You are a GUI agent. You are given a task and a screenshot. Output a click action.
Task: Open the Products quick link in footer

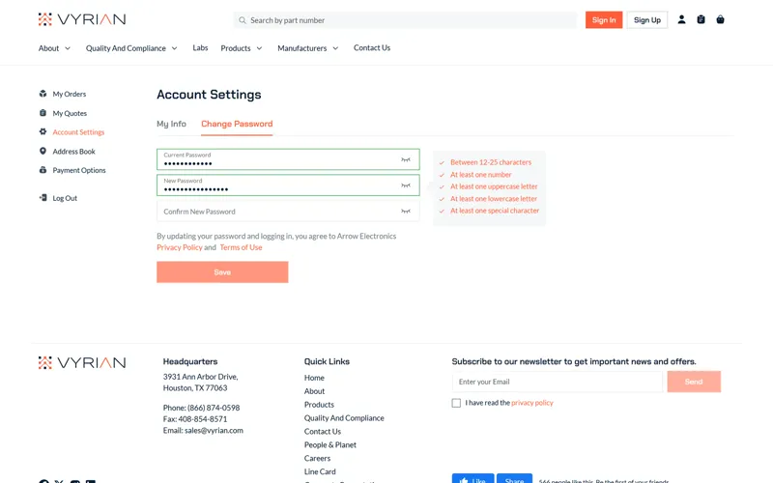tap(319, 404)
